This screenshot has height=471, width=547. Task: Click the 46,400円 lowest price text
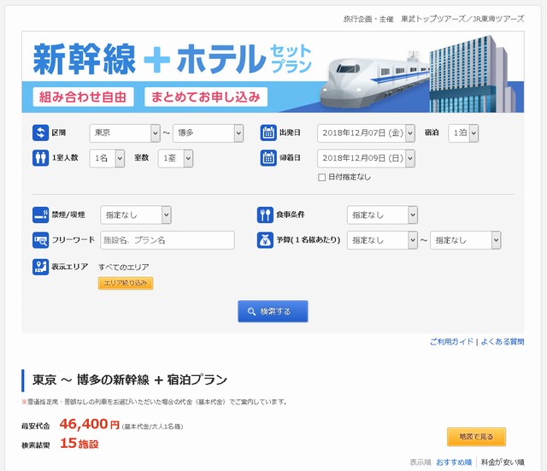[x=90, y=424]
